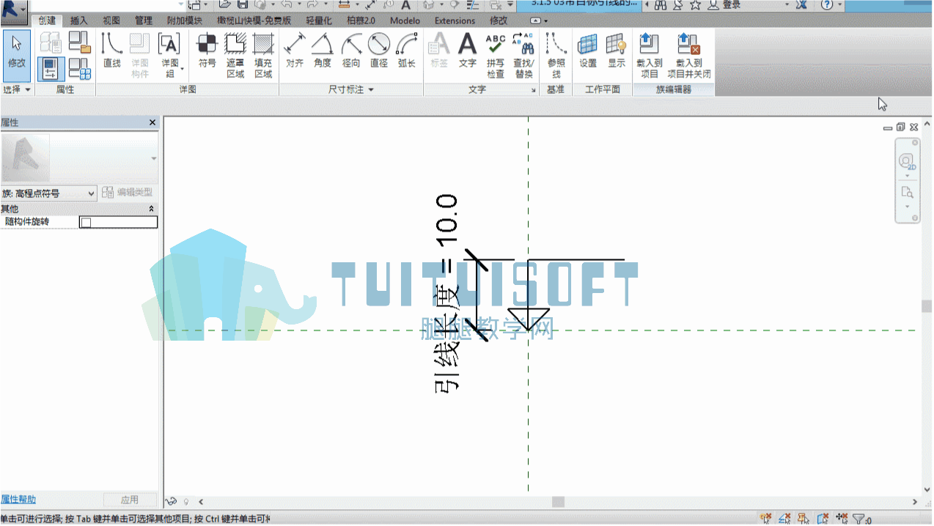
Task: Go to the 管理 ribbon tab
Action: (144, 21)
